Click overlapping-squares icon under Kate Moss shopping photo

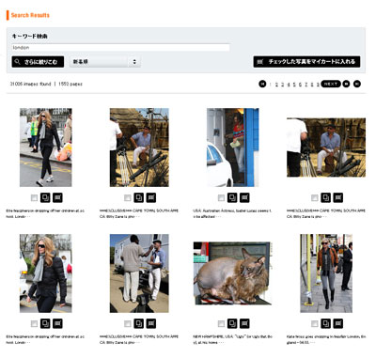(x=325, y=323)
